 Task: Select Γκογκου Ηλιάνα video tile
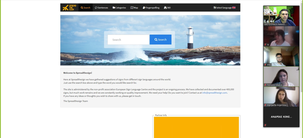point(281,76)
